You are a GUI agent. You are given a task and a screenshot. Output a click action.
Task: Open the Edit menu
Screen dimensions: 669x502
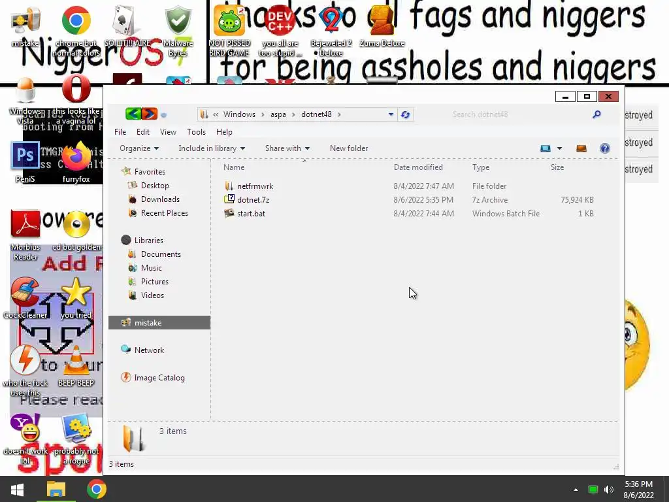coord(142,132)
